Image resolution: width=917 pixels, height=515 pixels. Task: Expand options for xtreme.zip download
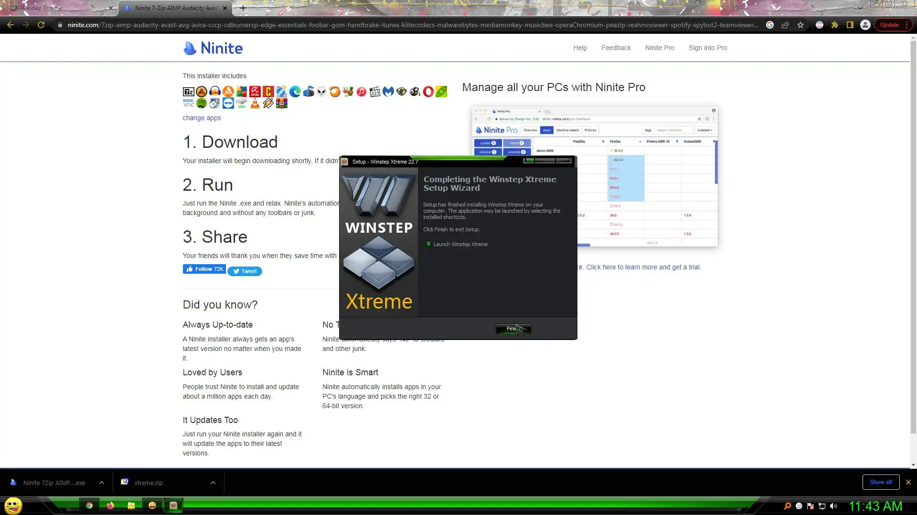tap(213, 483)
